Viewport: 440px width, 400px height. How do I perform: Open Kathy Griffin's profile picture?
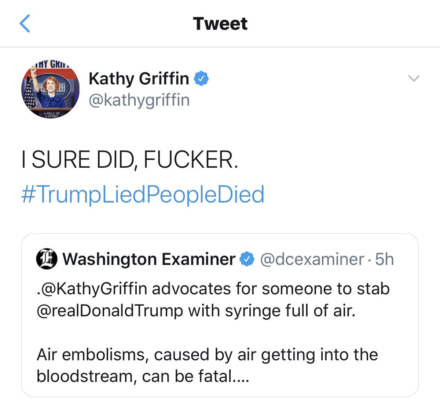click(50, 89)
